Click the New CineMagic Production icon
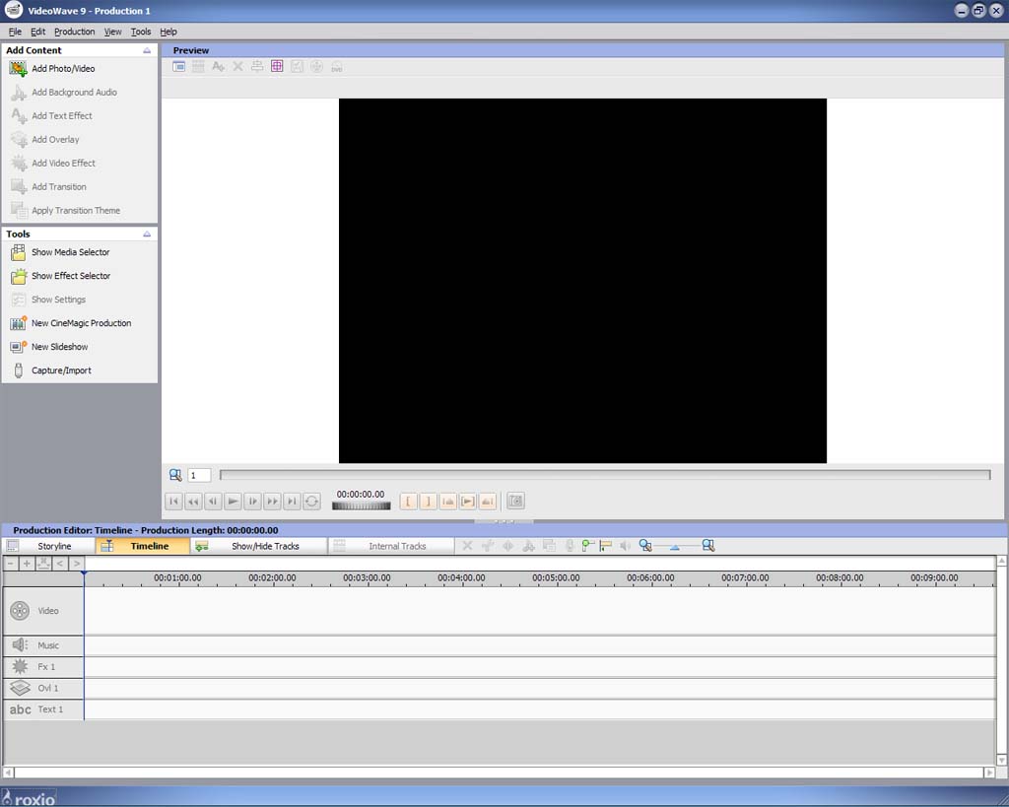The image size is (1009, 807). pyautogui.click(x=18, y=323)
